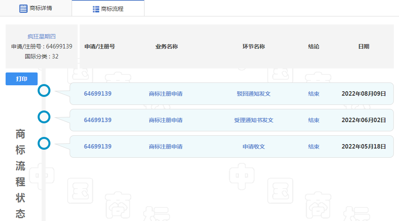Click 64699139 in the 申请收文 row
The height and width of the screenshot is (221, 399).
[x=98, y=147]
